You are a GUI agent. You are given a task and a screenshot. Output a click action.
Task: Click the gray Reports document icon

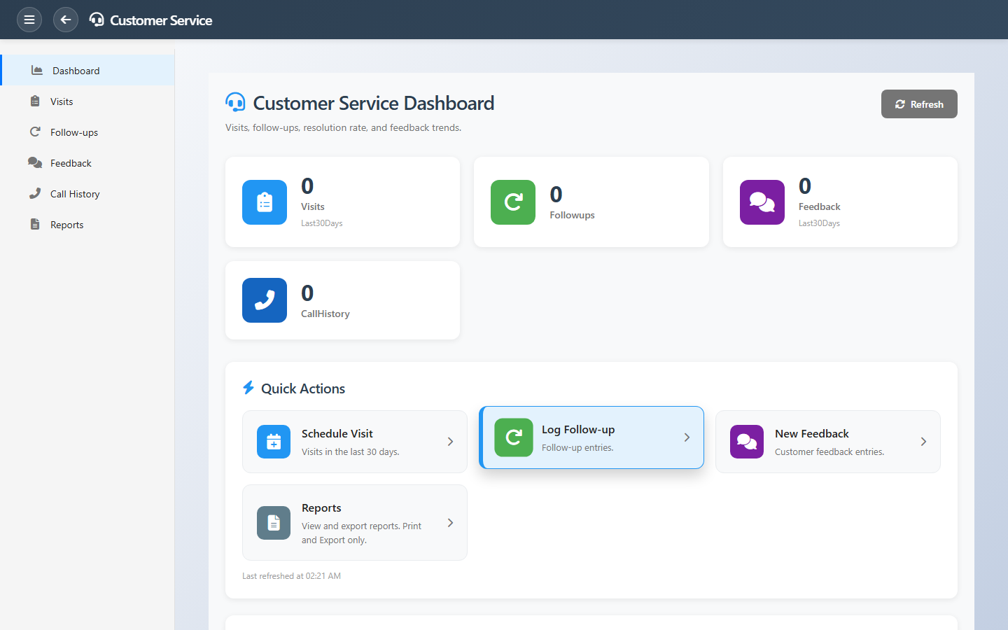(x=274, y=523)
